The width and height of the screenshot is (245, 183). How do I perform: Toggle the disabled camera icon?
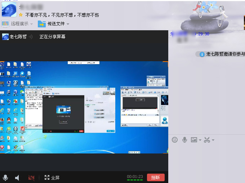click(x=31, y=178)
